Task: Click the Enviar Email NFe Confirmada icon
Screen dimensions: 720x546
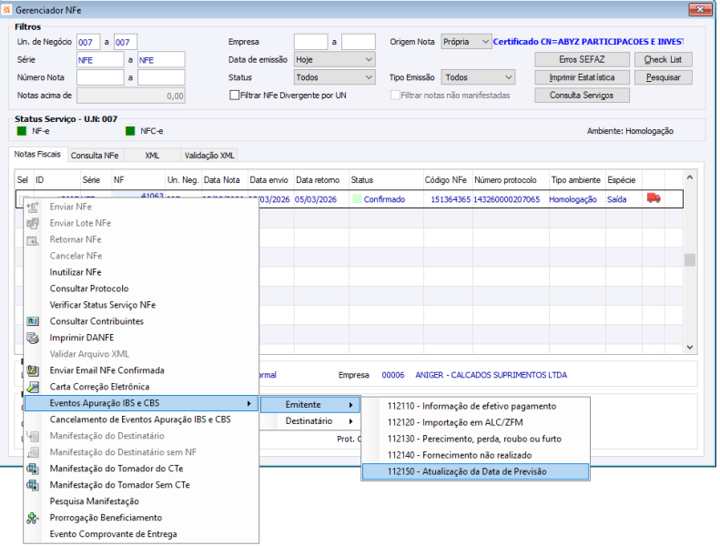Action: [x=33, y=370]
